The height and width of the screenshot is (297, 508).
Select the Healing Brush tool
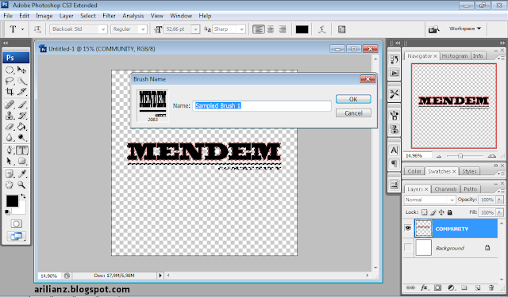click(x=10, y=105)
